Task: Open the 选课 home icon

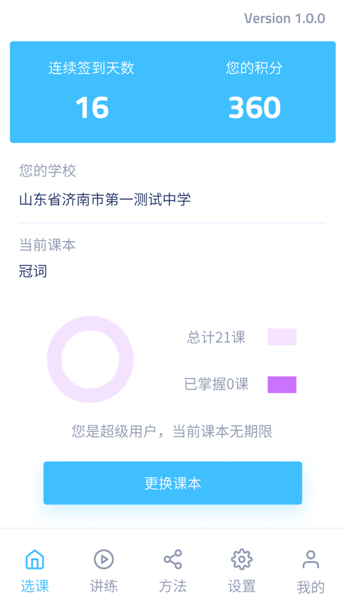Action: click(34, 559)
